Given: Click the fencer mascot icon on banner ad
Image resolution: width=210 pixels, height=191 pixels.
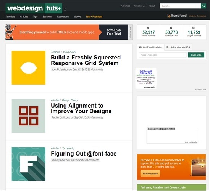Looking at the screenshot, I should [x=11, y=32].
